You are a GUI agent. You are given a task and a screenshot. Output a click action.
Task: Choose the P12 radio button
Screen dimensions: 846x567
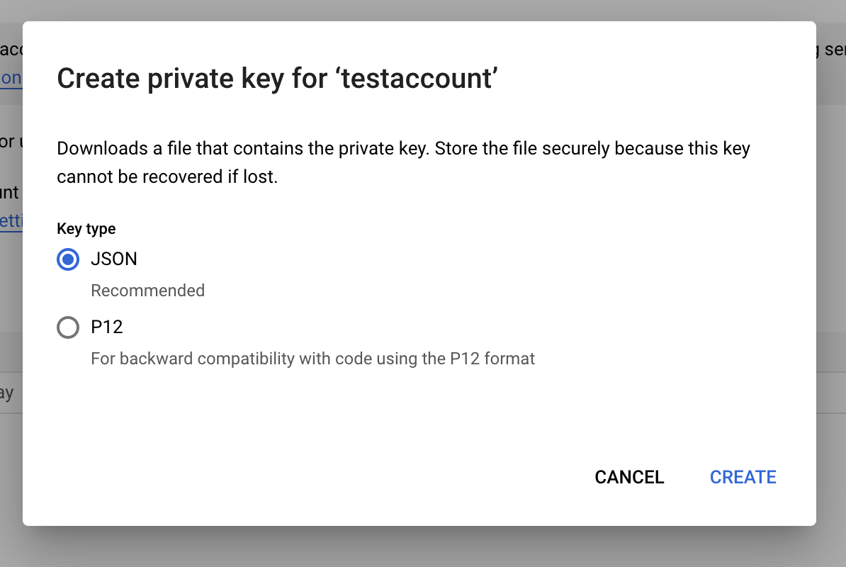[x=68, y=327]
